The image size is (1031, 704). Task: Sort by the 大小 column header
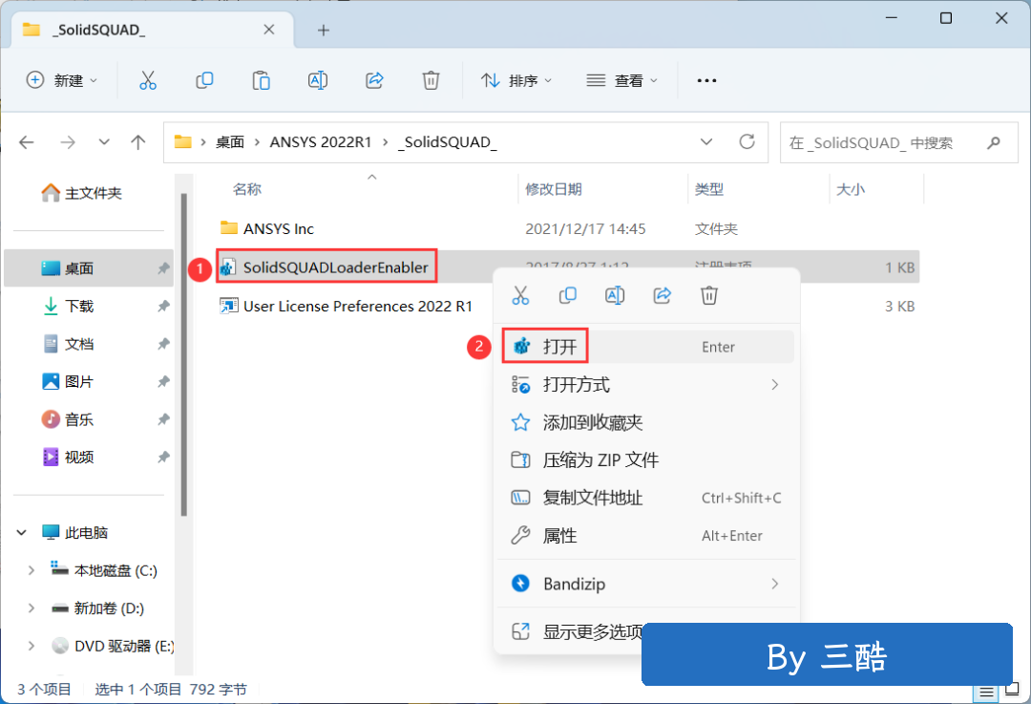851,189
